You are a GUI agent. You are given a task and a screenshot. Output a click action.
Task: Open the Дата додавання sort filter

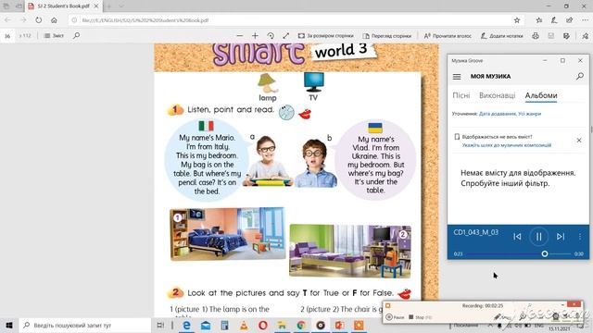pyautogui.click(x=498, y=114)
